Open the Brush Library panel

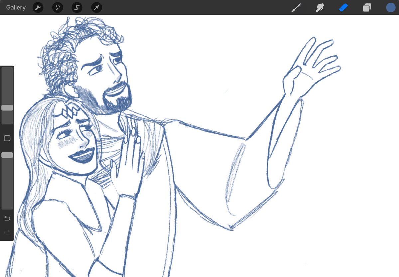[x=296, y=7]
